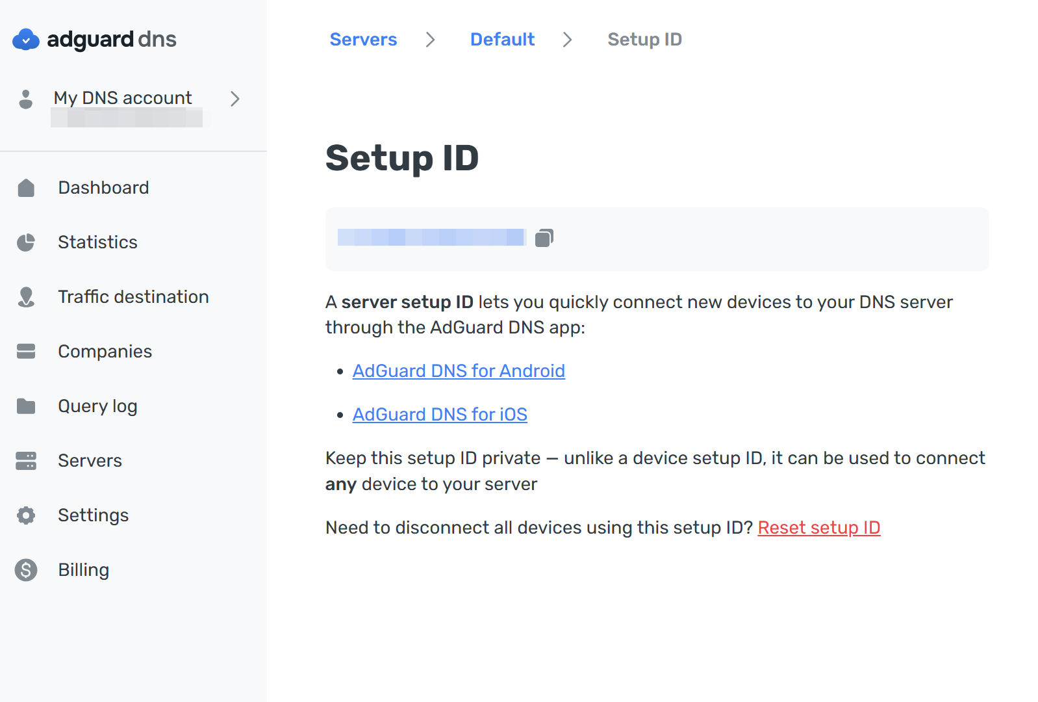Click the Query log folder icon
1038x702 pixels.
[26, 406]
